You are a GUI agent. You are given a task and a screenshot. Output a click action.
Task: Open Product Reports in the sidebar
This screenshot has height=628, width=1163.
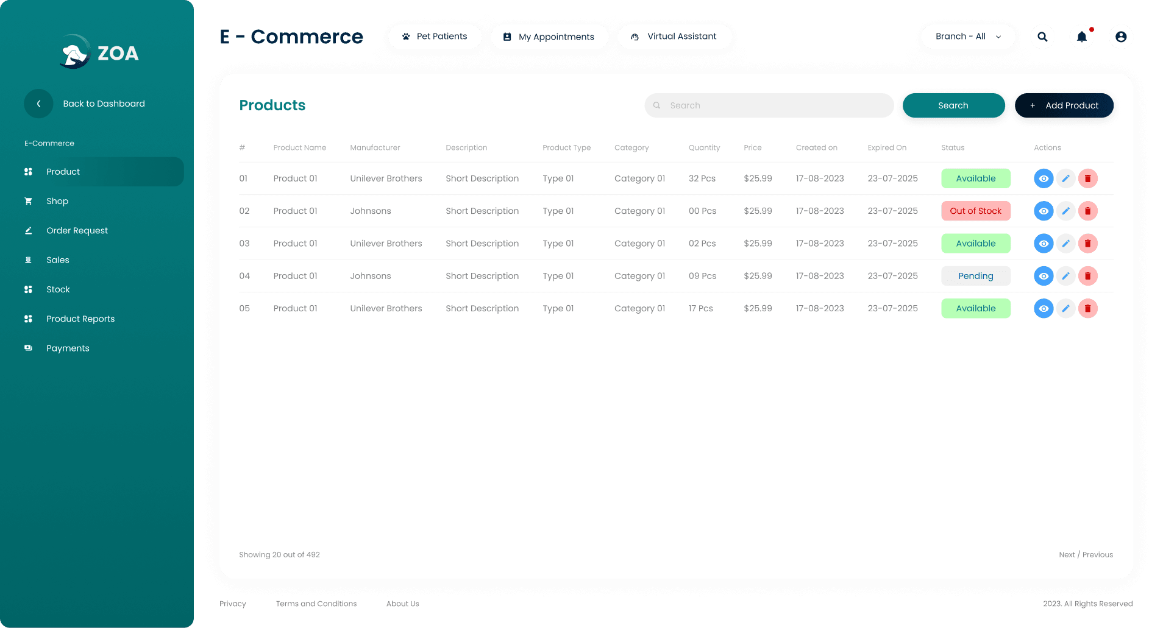[x=80, y=319]
